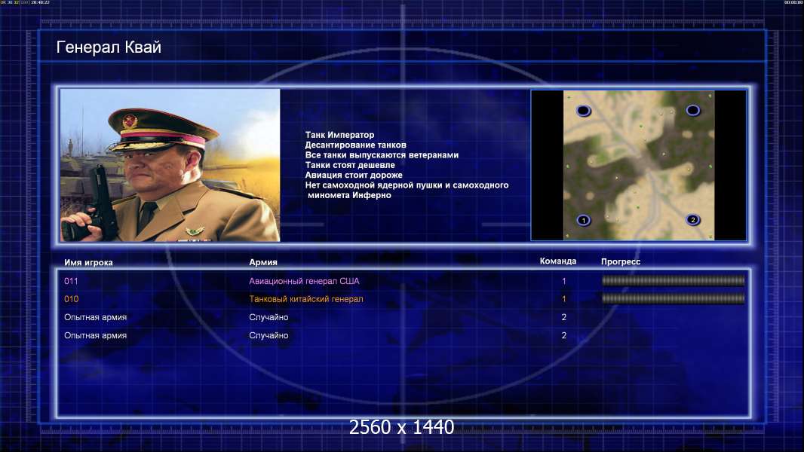Select start position marker 1 on minimap
This screenshot has width=804, height=452.
(584, 221)
